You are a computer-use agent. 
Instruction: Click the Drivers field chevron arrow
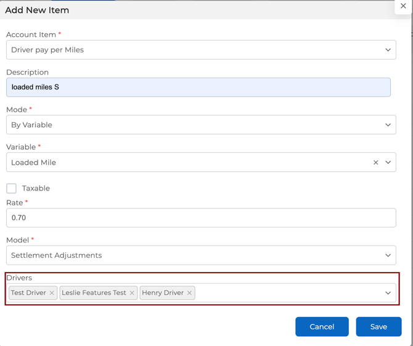388,293
